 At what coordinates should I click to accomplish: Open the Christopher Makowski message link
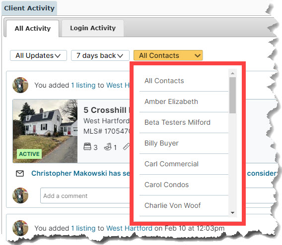(x=80, y=173)
